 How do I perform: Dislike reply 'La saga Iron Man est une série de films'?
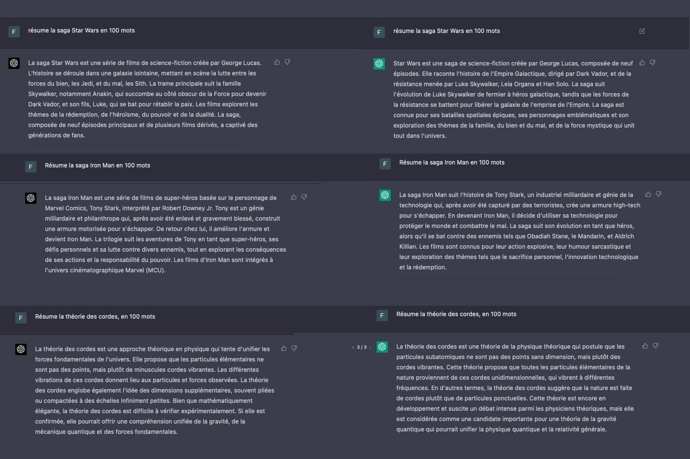click(x=304, y=197)
